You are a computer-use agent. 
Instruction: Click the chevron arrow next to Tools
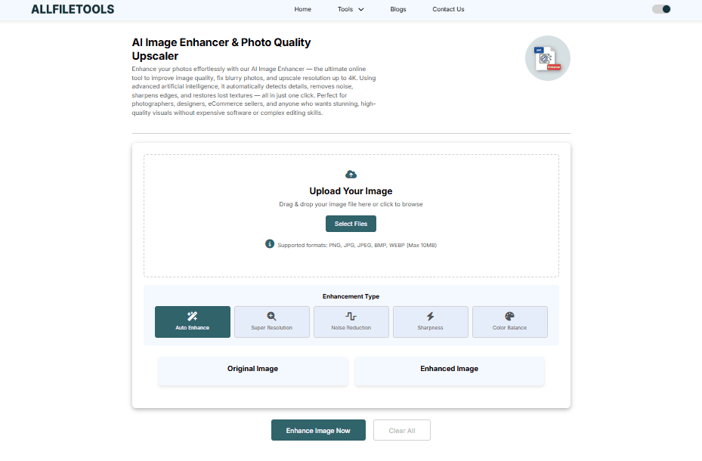(x=361, y=10)
